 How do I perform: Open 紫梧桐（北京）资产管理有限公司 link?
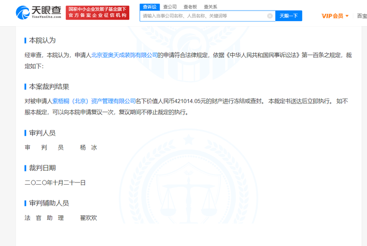coord(94,101)
